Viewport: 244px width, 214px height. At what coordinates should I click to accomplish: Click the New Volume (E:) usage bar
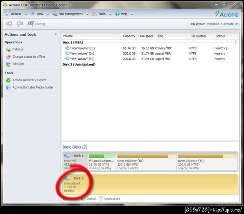tap(207, 156)
